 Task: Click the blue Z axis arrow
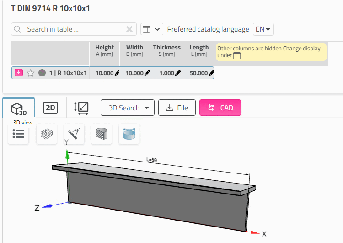tap(48, 206)
